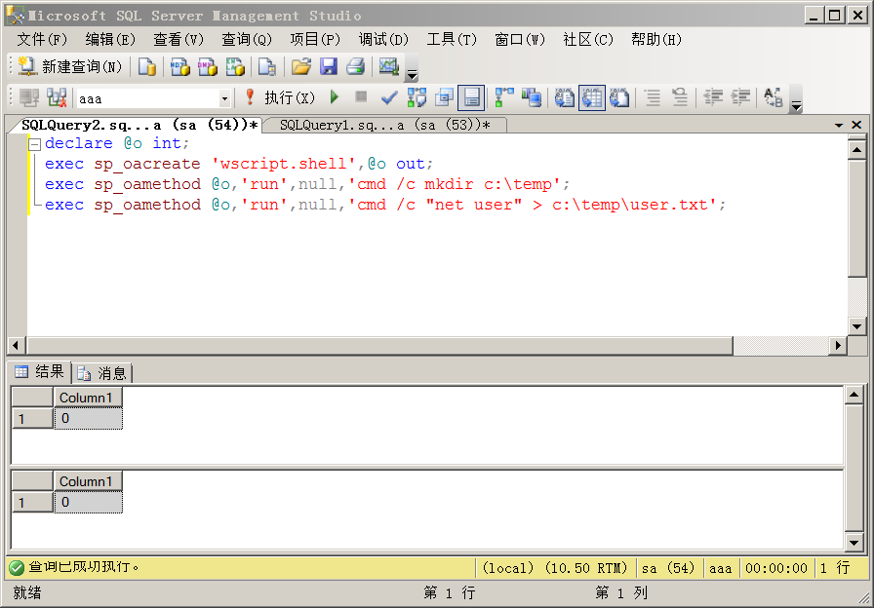Click the Uncomment Selected Lines icon
874x608 pixels.
(680, 98)
